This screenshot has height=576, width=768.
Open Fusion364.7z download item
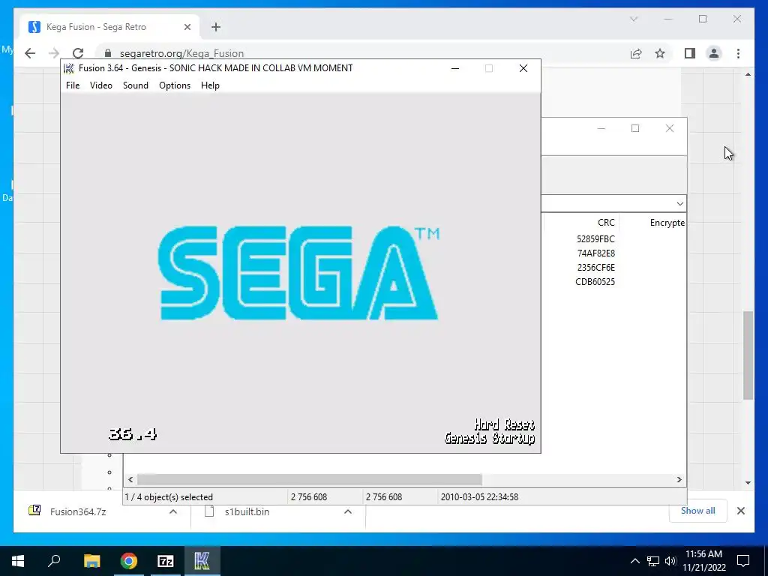pyautogui.click(x=78, y=511)
